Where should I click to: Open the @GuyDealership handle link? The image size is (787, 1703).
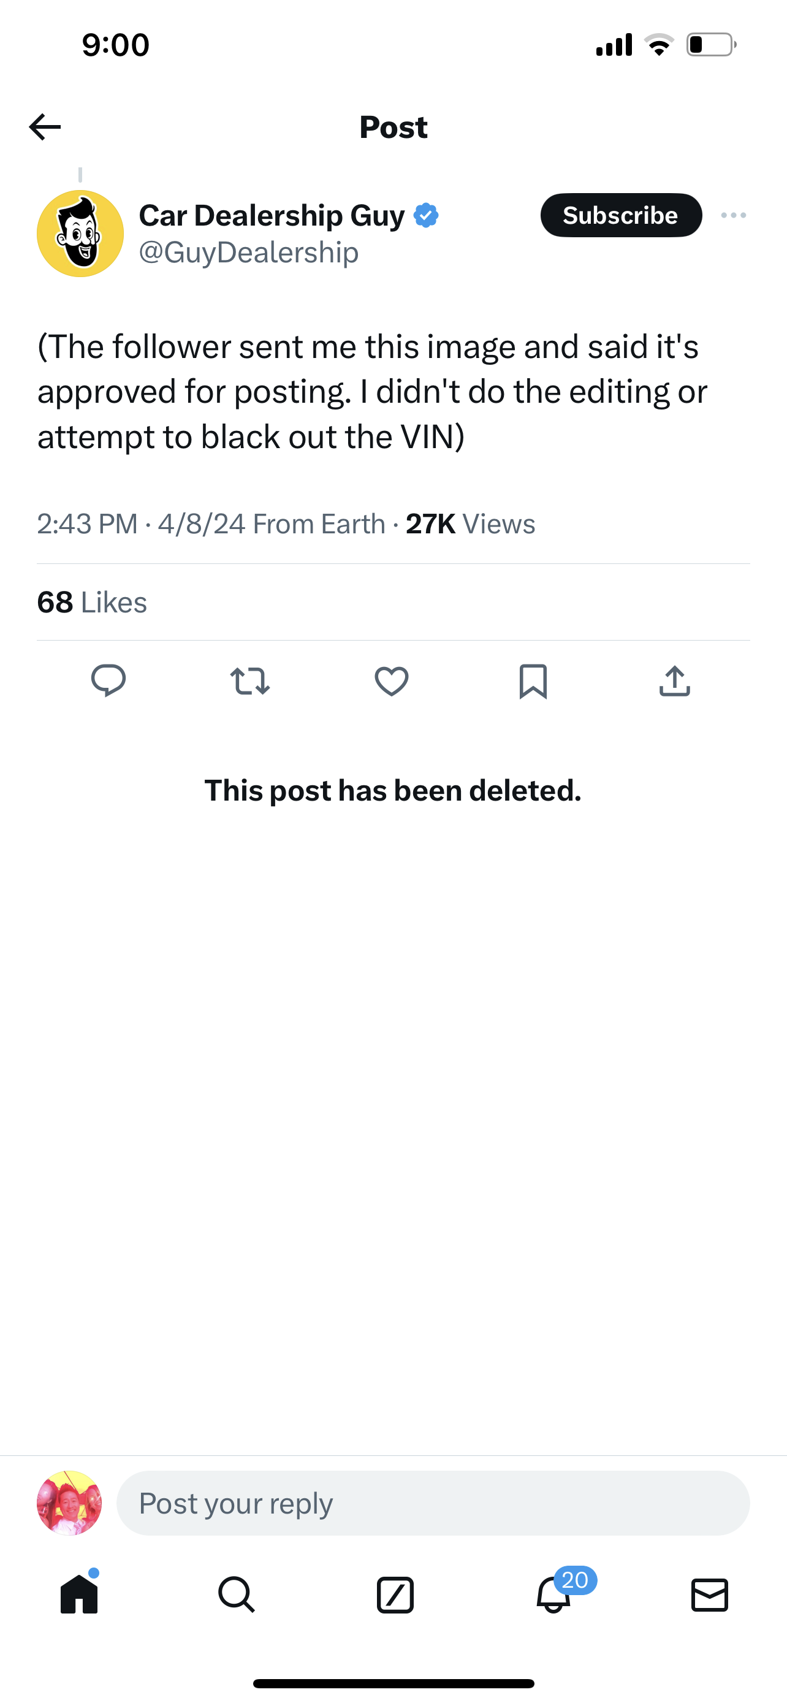pyautogui.click(x=248, y=253)
